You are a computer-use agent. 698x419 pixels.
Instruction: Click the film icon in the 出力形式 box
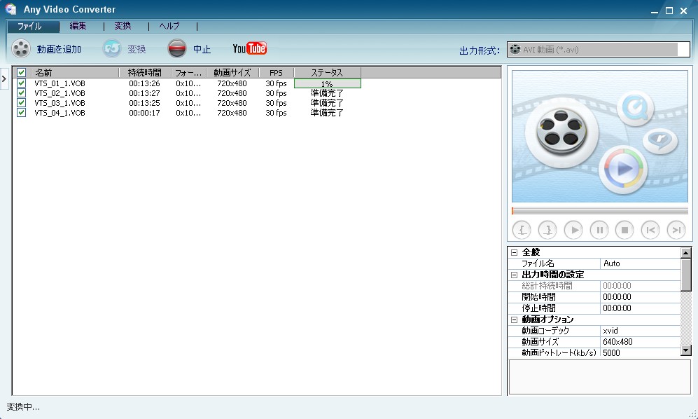click(x=515, y=49)
